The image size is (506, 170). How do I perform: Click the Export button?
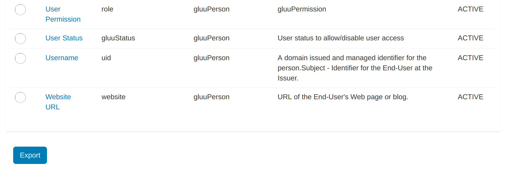[30, 155]
